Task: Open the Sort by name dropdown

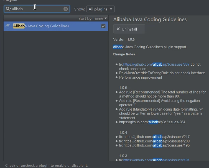Action: 93,18
